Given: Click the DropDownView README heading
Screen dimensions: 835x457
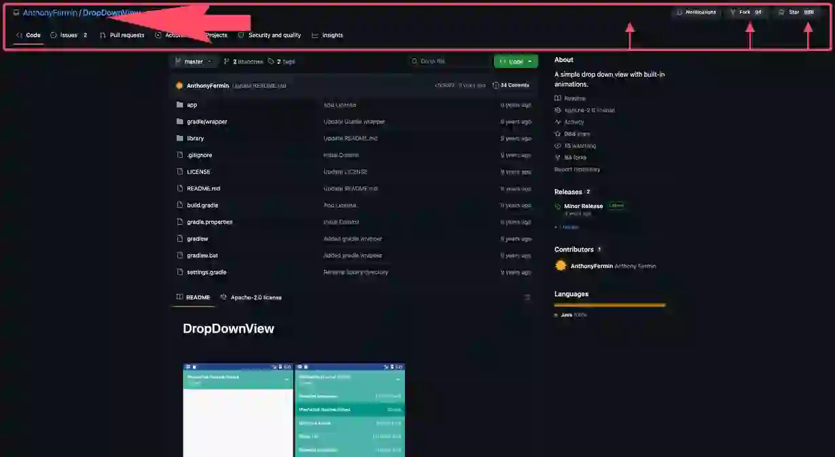Looking at the screenshot, I should 228,328.
